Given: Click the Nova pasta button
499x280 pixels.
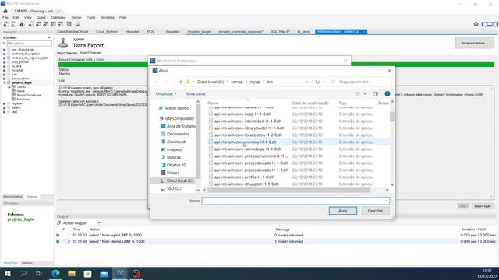Looking at the screenshot, I should [x=195, y=93].
